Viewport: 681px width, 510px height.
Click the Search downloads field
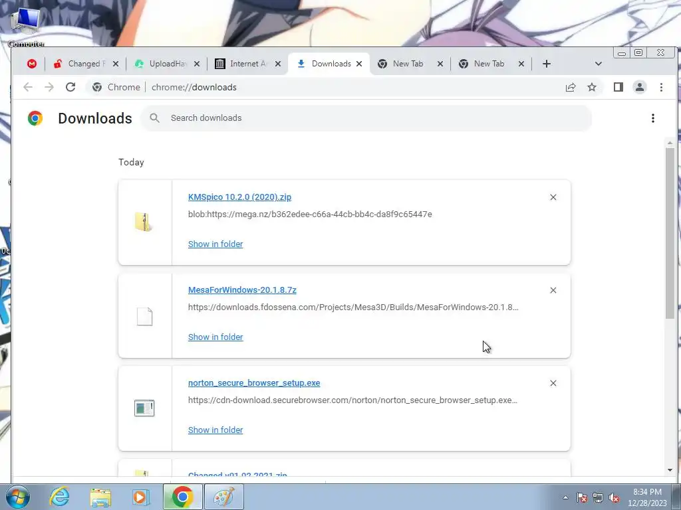(x=366, y=118)
